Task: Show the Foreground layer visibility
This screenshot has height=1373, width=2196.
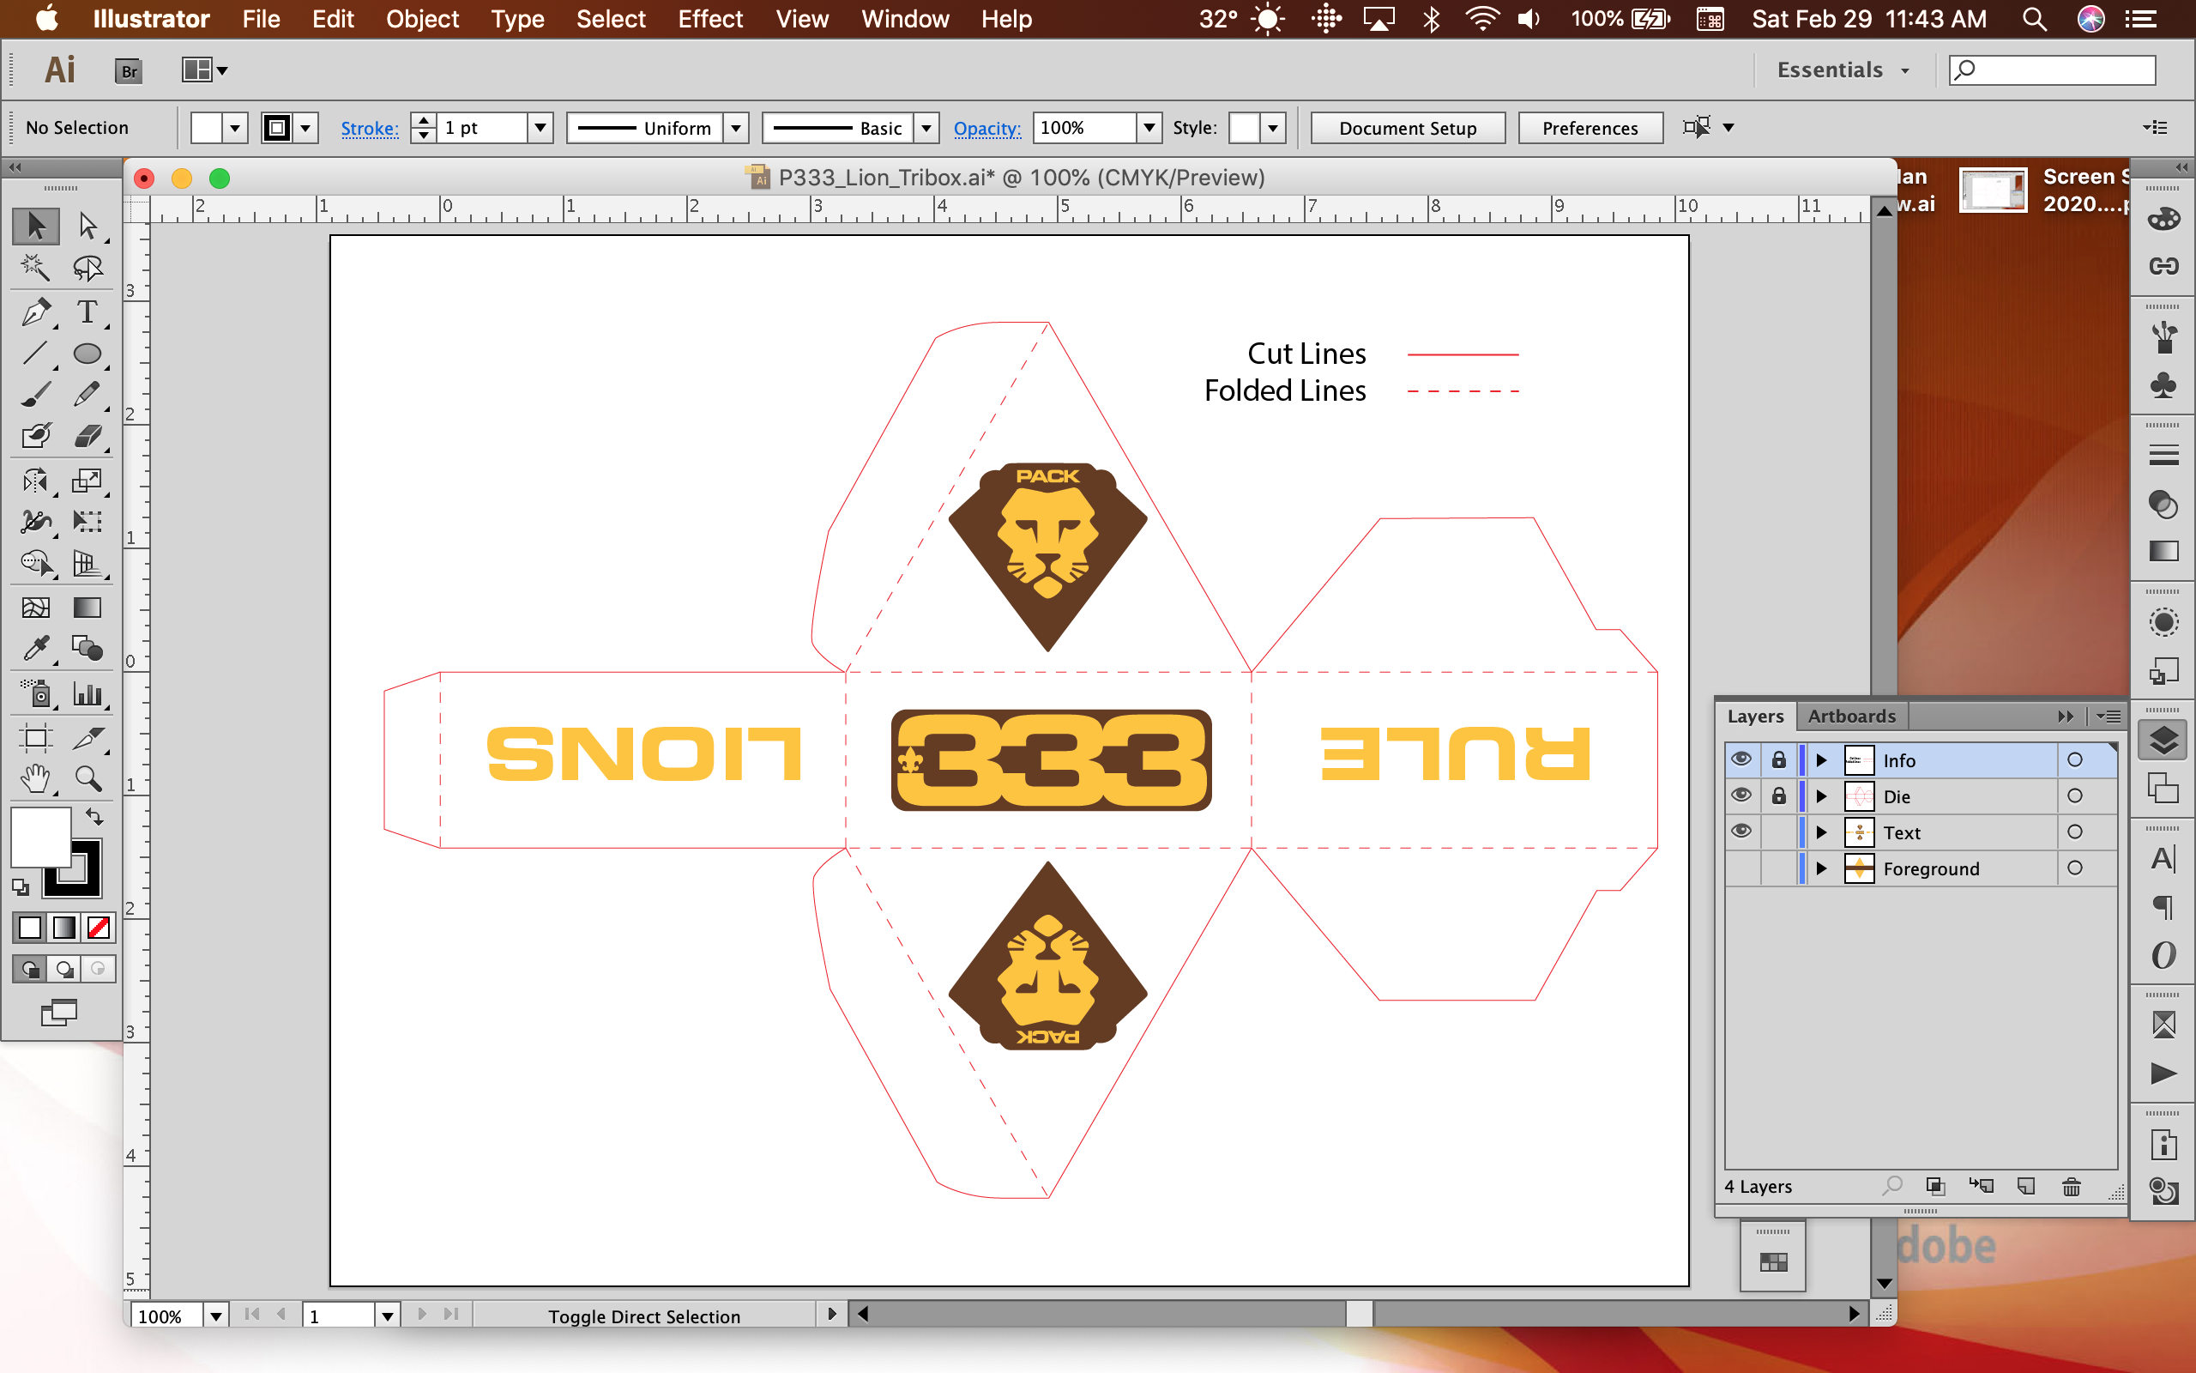Action: click(x=1741, y=868)
